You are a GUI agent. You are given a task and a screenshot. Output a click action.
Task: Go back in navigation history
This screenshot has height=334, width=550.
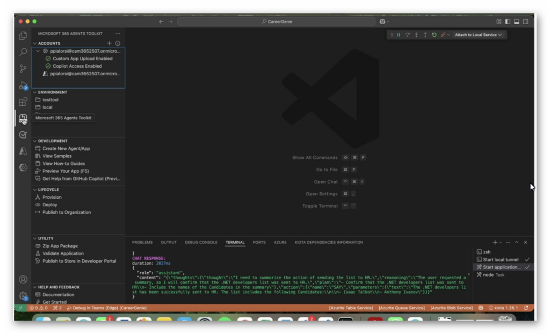(x=161, y=22)
